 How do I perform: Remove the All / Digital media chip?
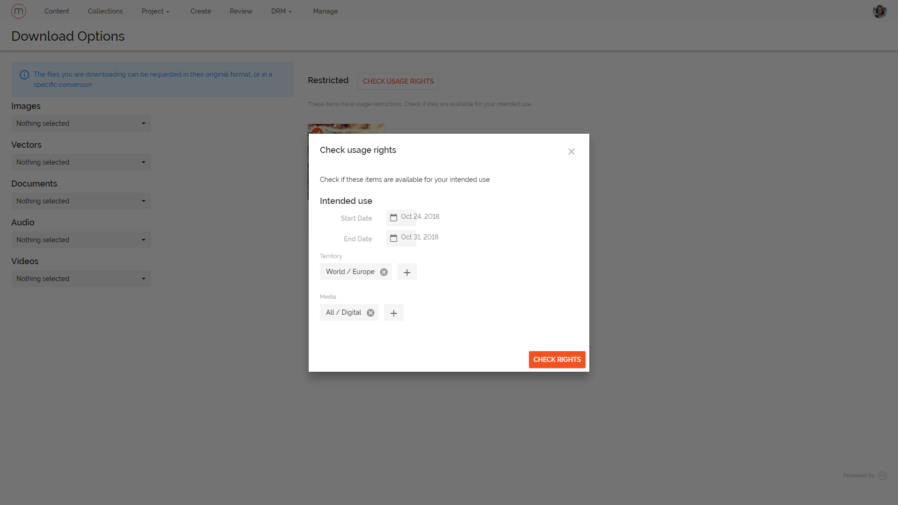(x=370, y=312)
